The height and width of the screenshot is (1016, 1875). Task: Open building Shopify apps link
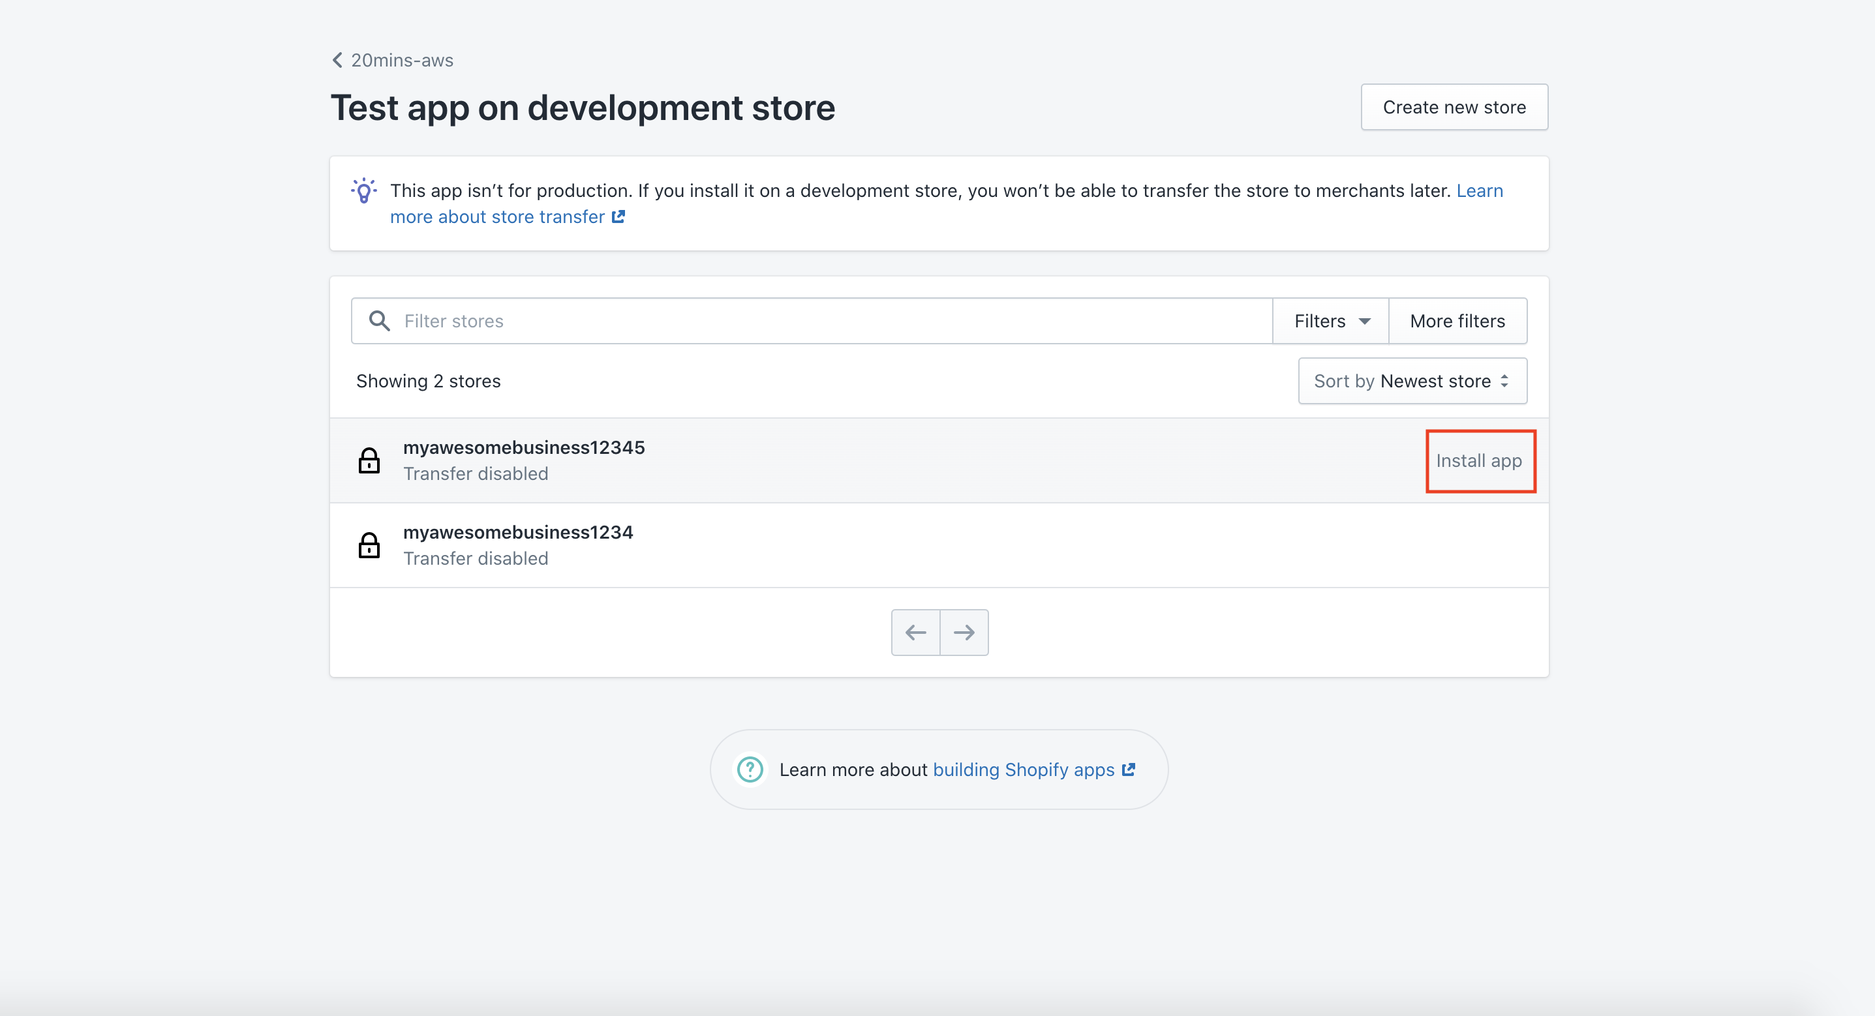[1033, 770]
